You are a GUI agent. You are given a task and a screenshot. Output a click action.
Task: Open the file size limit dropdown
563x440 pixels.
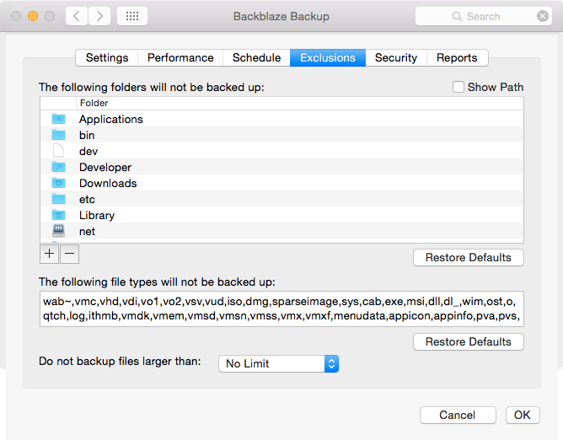[x=278, y=363]
